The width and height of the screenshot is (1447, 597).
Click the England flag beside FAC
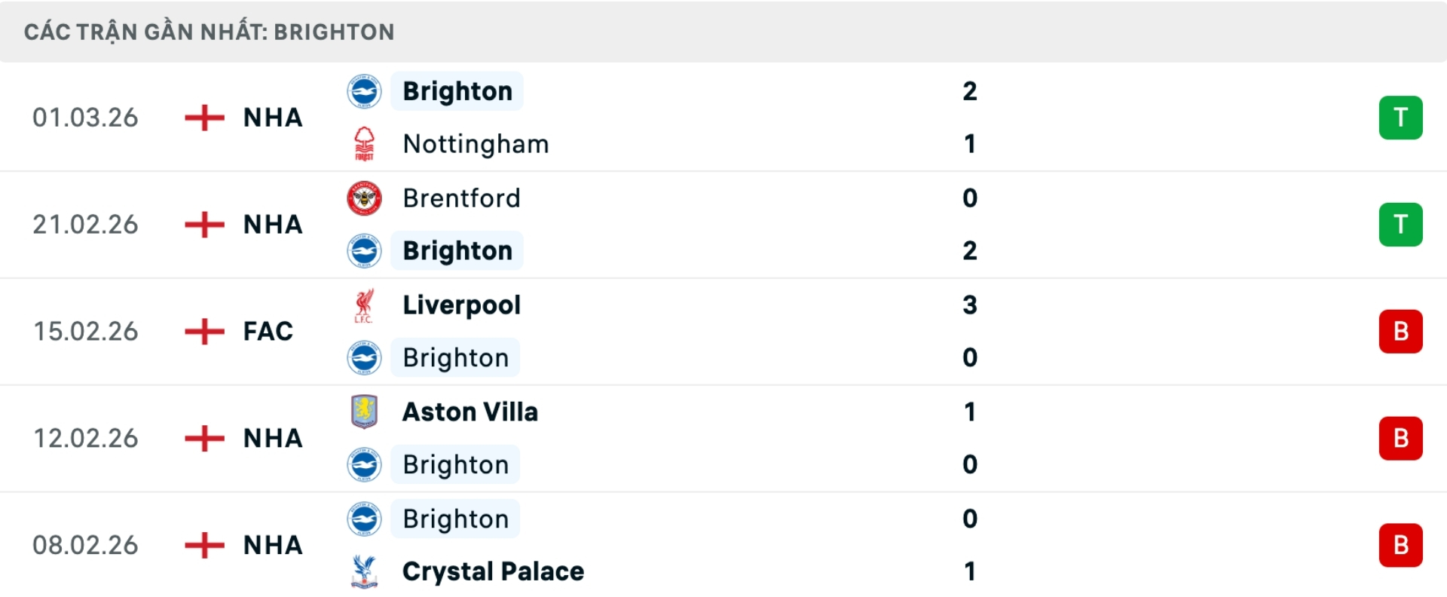click(203, 332)
